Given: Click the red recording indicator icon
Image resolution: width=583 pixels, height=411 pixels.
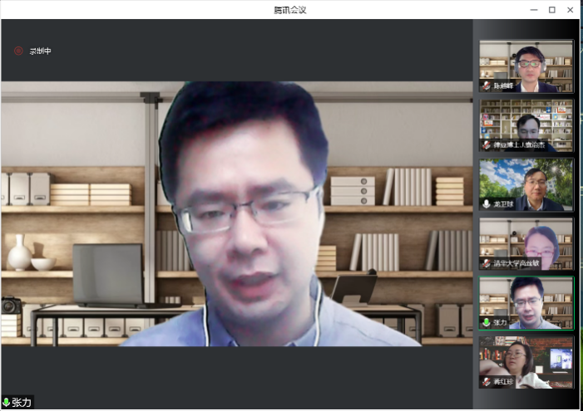Looking at the screenshot, I should (x=18, y=51).
